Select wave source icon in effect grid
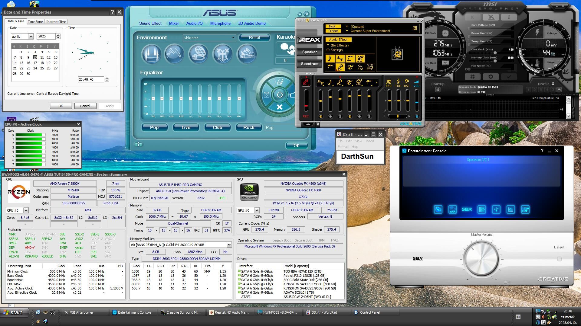This screenshot has height=326, width=581. click(340, 59)
